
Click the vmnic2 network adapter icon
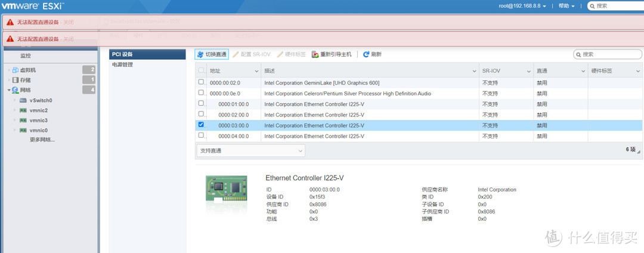[23, 110]
